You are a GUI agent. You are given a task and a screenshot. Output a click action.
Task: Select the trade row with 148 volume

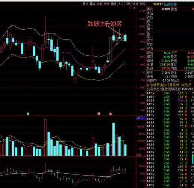pos(170,178)
